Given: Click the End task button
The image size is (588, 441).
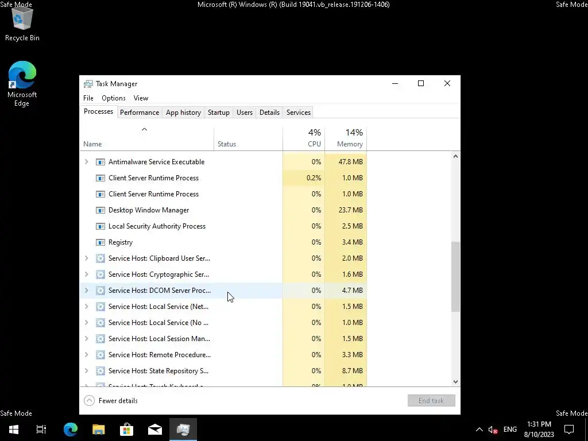Looking at the screenshot, I should (431, 401).
